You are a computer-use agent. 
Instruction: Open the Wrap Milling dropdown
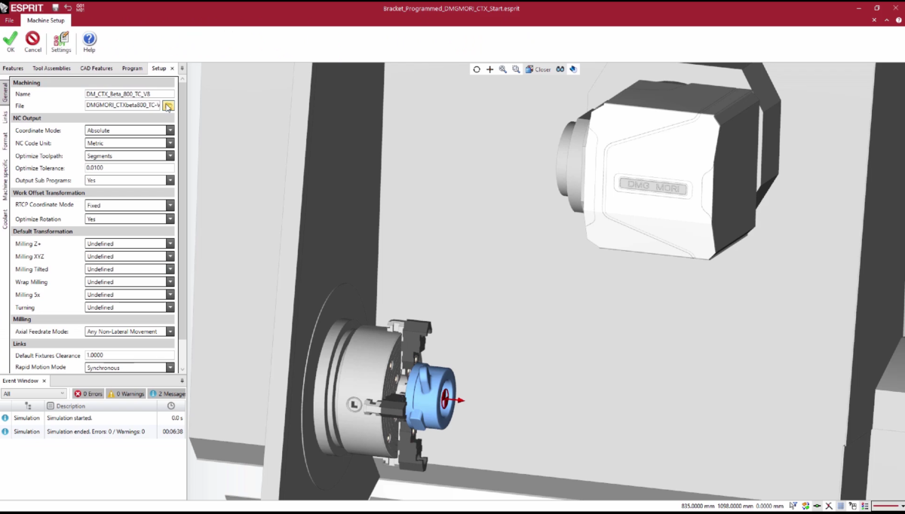click(x=170, y=282)
